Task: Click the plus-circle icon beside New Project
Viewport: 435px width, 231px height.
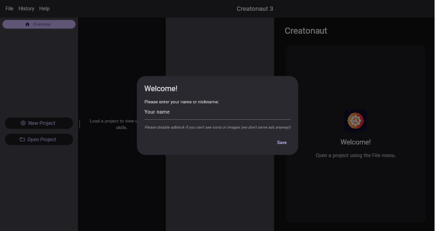Action: (x=23, y=123)
